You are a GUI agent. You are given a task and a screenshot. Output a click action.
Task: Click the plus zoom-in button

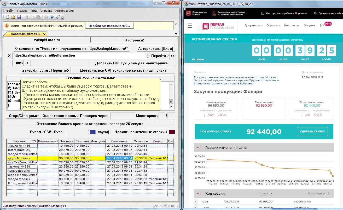coord(28,63)
